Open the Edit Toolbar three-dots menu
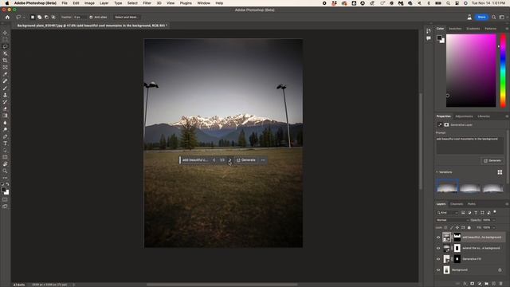 point(5,178)
